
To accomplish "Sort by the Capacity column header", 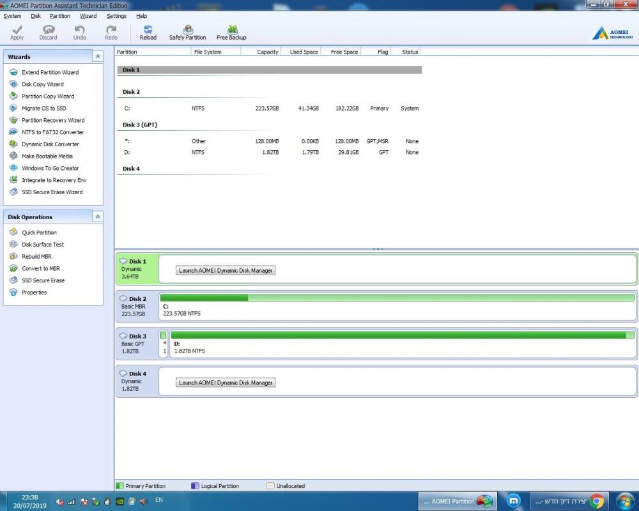I will [x=261, y=52].
